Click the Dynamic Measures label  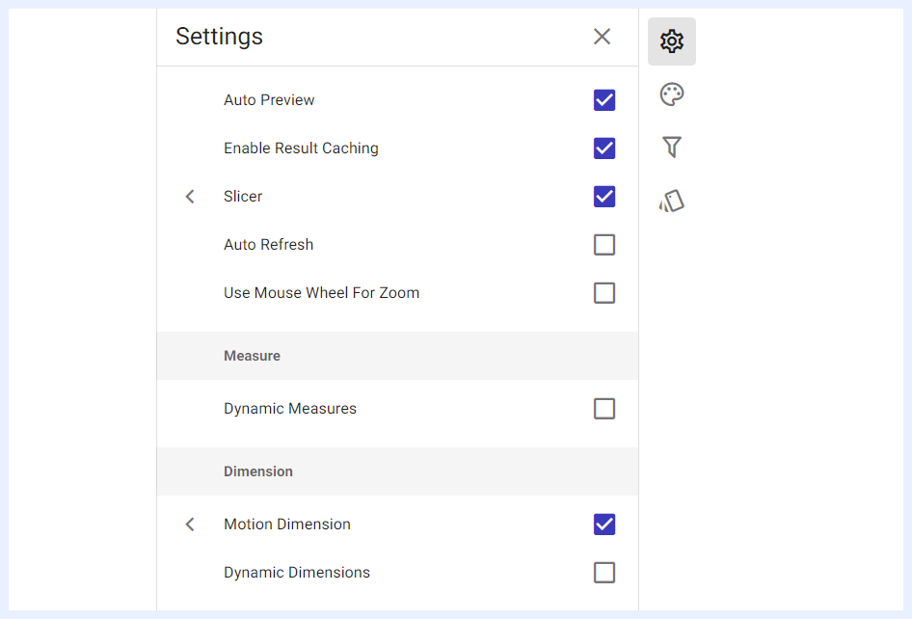click(x=289, y=409)
